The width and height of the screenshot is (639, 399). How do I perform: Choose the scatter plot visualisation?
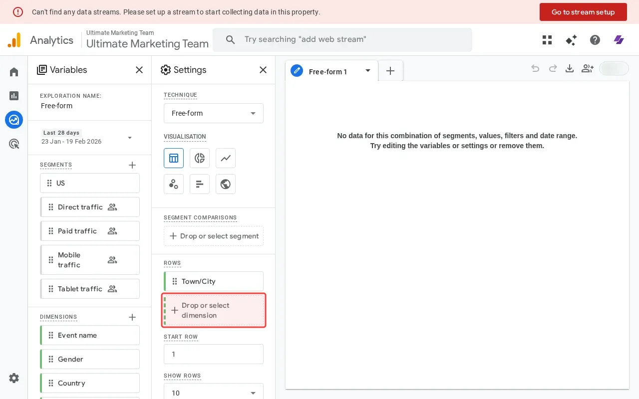tap(174, 184)
